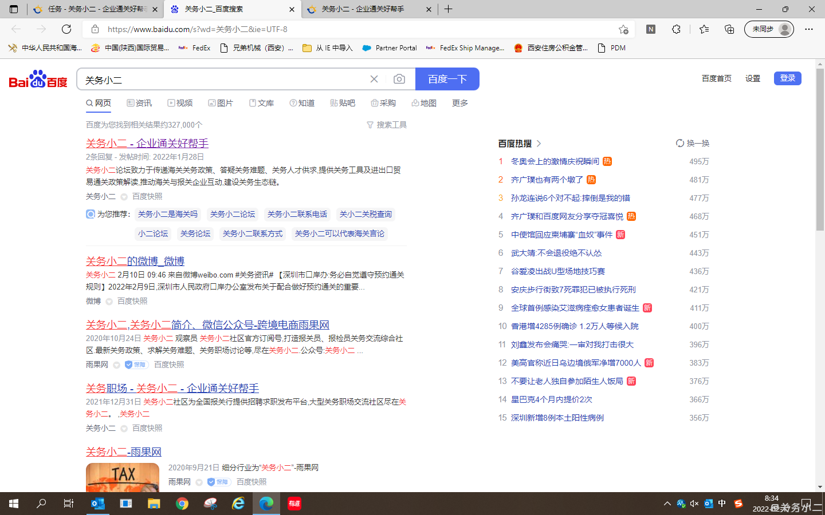Viewport: 825px width, 515px height.
Task: Open File Explorer from taskbar
Action: 154,504
